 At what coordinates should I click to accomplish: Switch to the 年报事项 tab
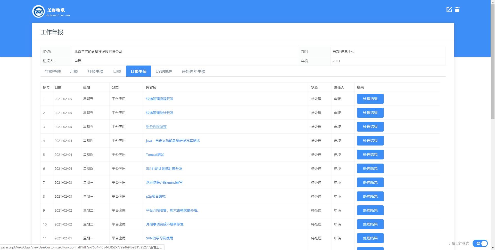53,71
